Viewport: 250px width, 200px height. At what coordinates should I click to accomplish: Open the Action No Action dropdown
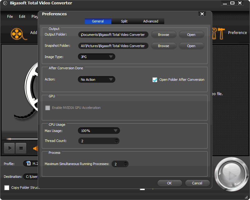[x=97, y=80]
